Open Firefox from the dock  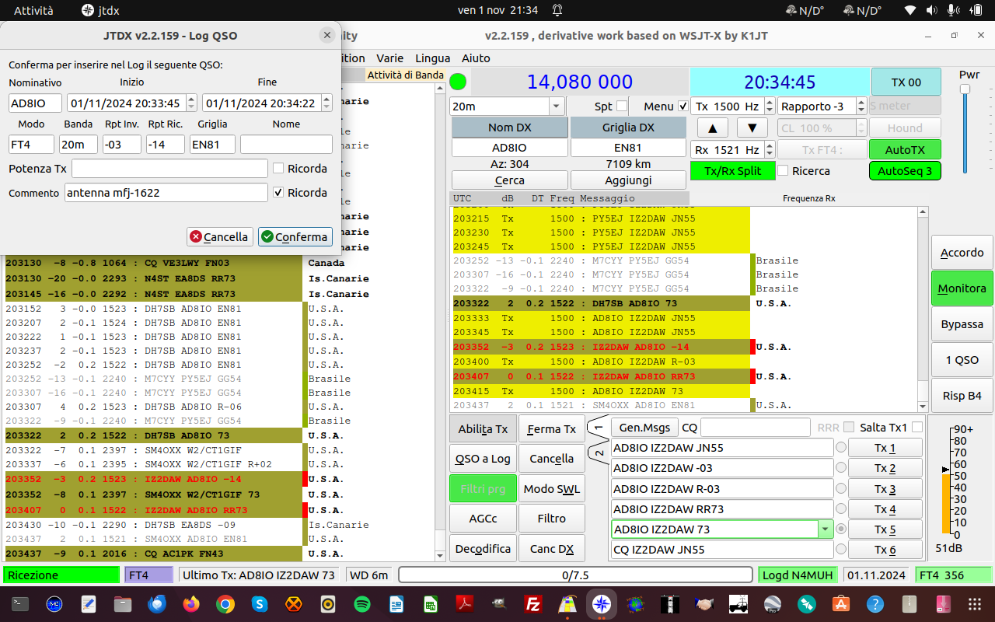[x=191, y=604]
